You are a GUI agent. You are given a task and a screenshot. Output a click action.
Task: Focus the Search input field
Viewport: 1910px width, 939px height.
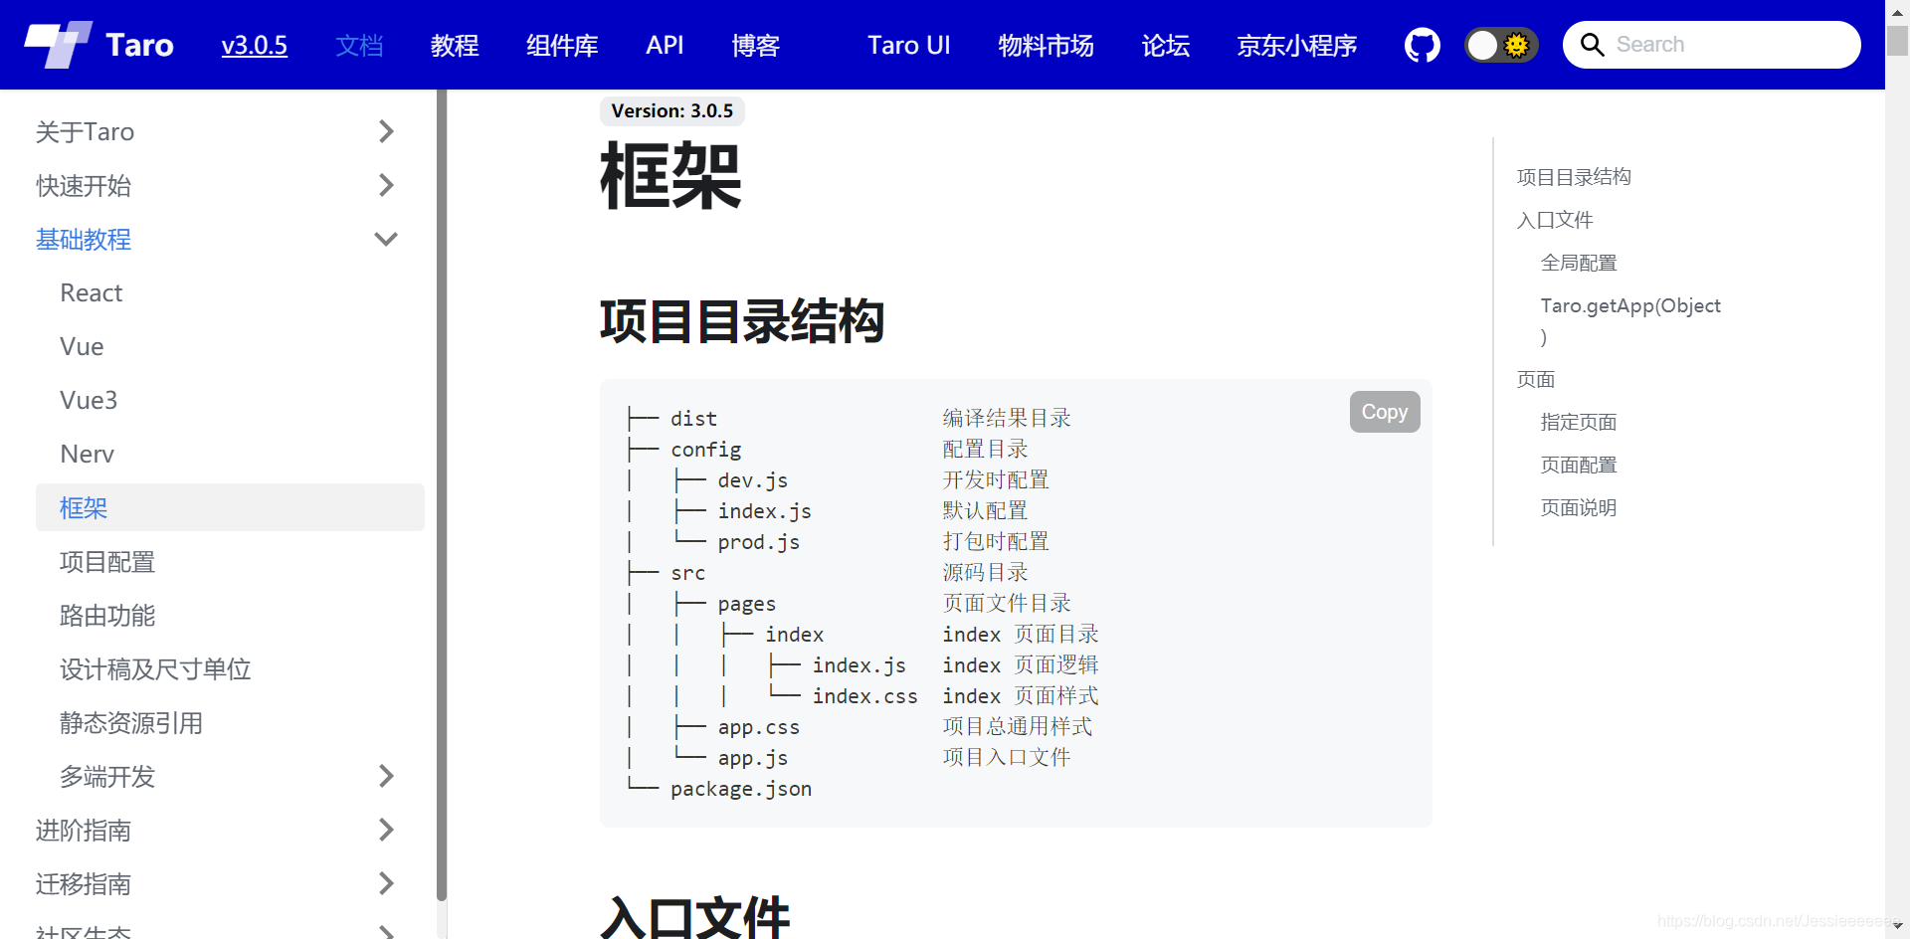coord(1711,45)
